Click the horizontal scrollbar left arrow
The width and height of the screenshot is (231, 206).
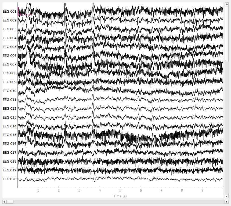4,202
